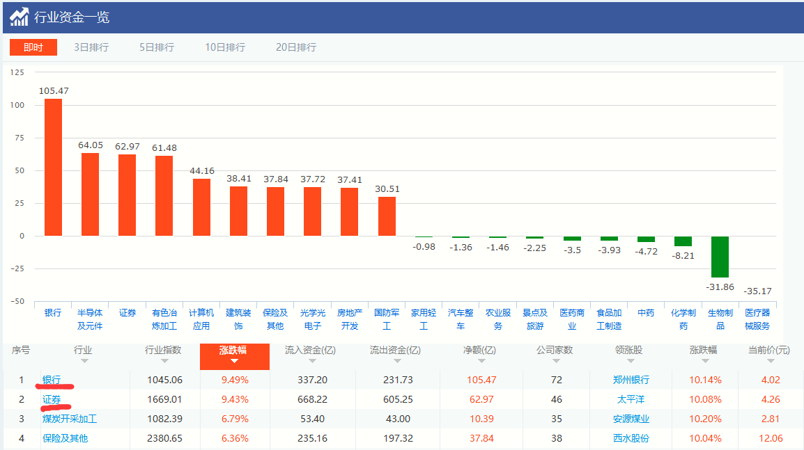Switch to the 5日排行 tab
Viewport: 804px width, 450px height.
tap(157, 47)
